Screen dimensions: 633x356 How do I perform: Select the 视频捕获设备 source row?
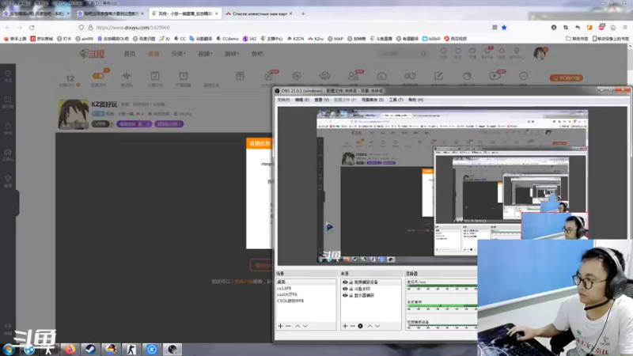(x=371, y=282)
